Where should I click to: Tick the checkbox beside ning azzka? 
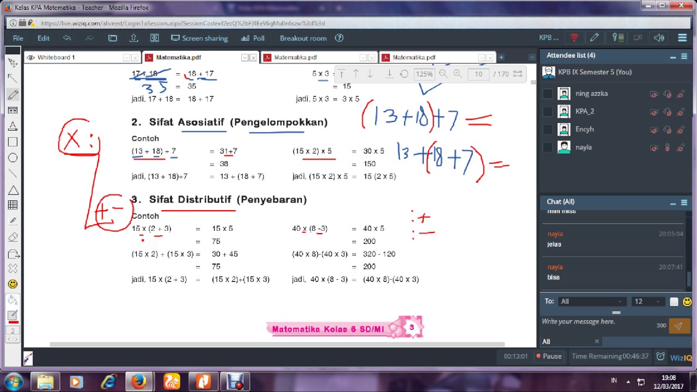click(x=547, y=94)
